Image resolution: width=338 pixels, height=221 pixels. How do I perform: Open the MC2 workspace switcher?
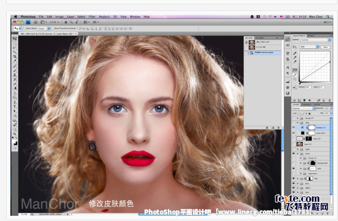(x=327, y=22)
